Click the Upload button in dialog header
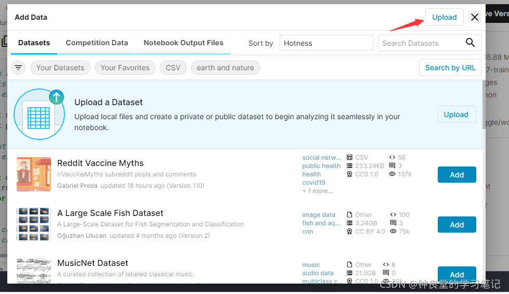Viewport: 509px width, 294px height. click(444, 17)
